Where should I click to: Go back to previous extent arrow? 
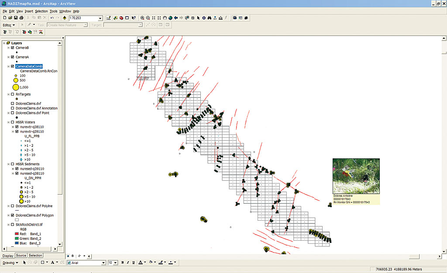[x=176, y=18]
